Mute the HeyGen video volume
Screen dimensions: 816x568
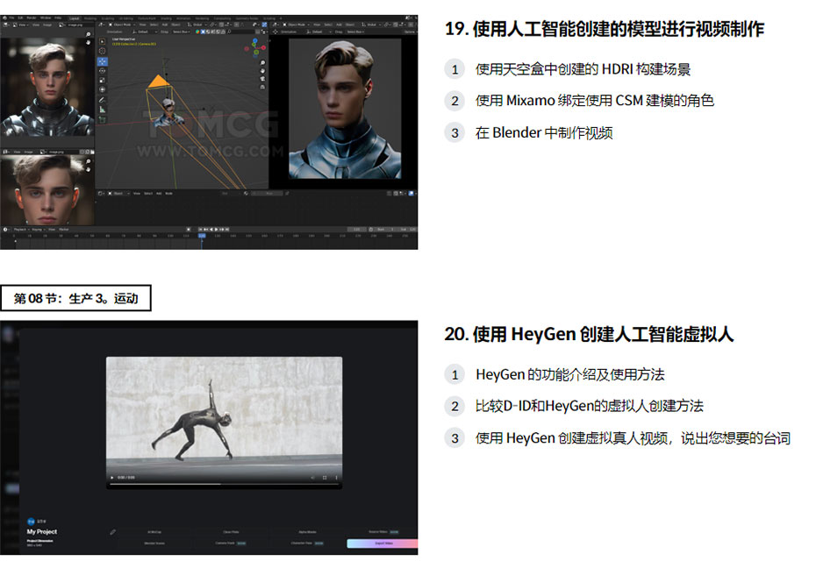[x=312, y=478]
